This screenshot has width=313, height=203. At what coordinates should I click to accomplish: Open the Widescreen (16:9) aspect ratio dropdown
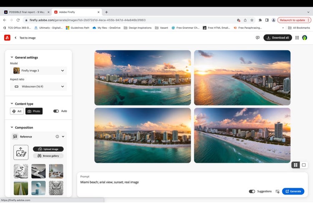(38, 87)
